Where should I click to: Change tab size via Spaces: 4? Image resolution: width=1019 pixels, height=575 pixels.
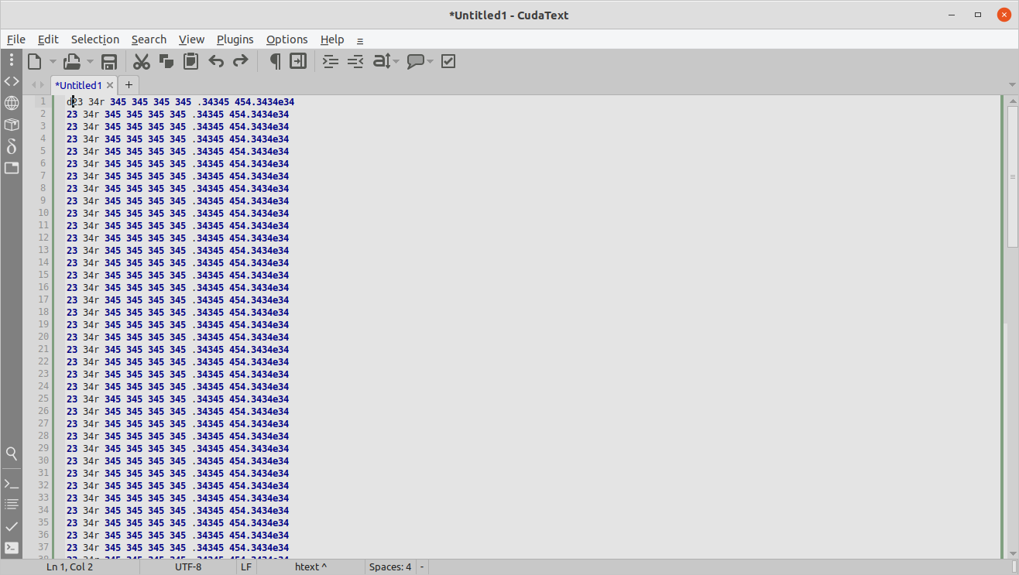coord(390,566)
